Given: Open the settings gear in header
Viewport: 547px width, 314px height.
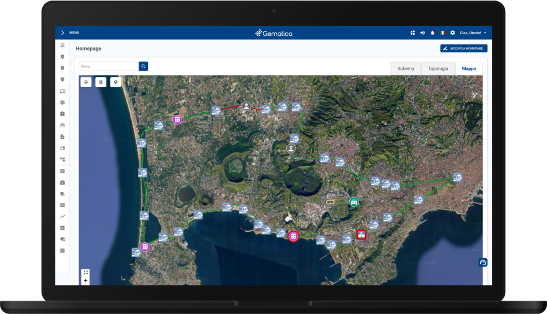Looking at the screenshot, I should point(452,33).
